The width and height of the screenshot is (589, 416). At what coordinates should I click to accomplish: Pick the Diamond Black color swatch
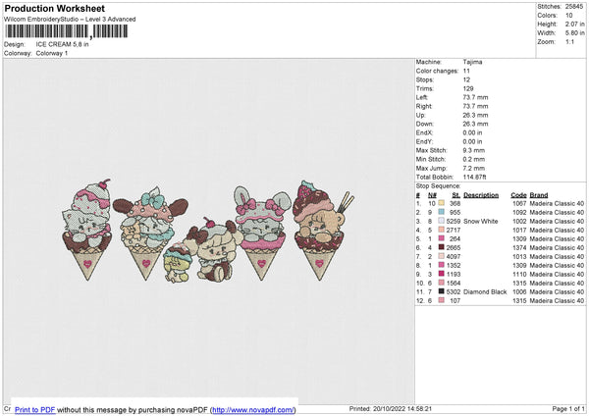pyautogui.click(x=442, y=291)
